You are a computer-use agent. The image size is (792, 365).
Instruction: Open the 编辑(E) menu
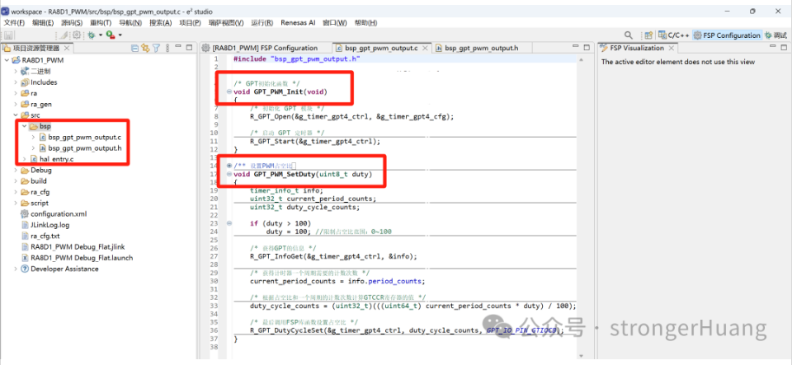click(x=43, y=23)
